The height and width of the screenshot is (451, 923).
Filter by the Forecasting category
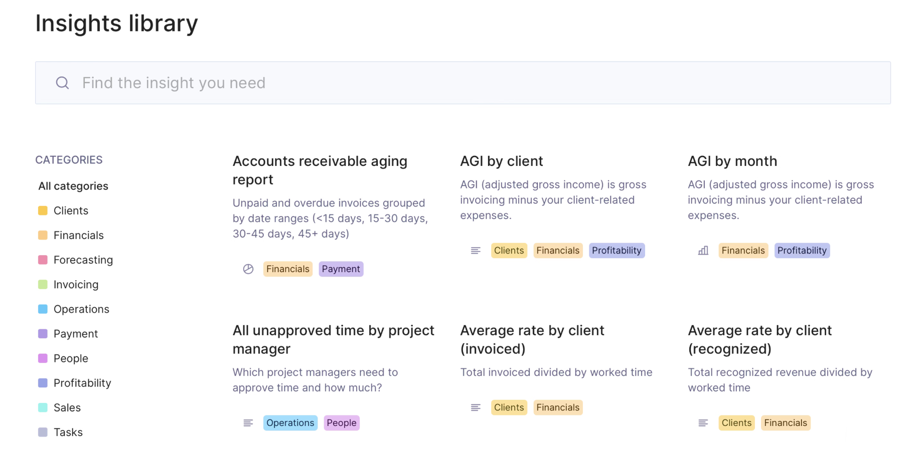coord(83,260)
